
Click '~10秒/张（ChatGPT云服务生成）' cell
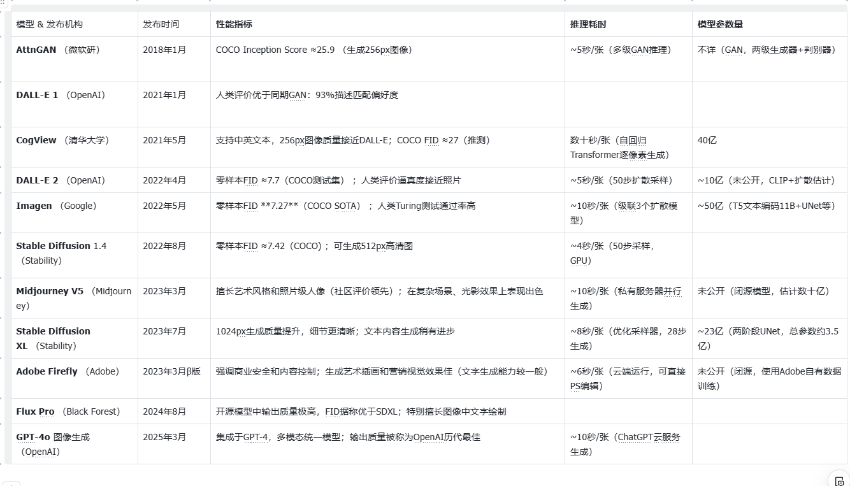click(628, 444)
